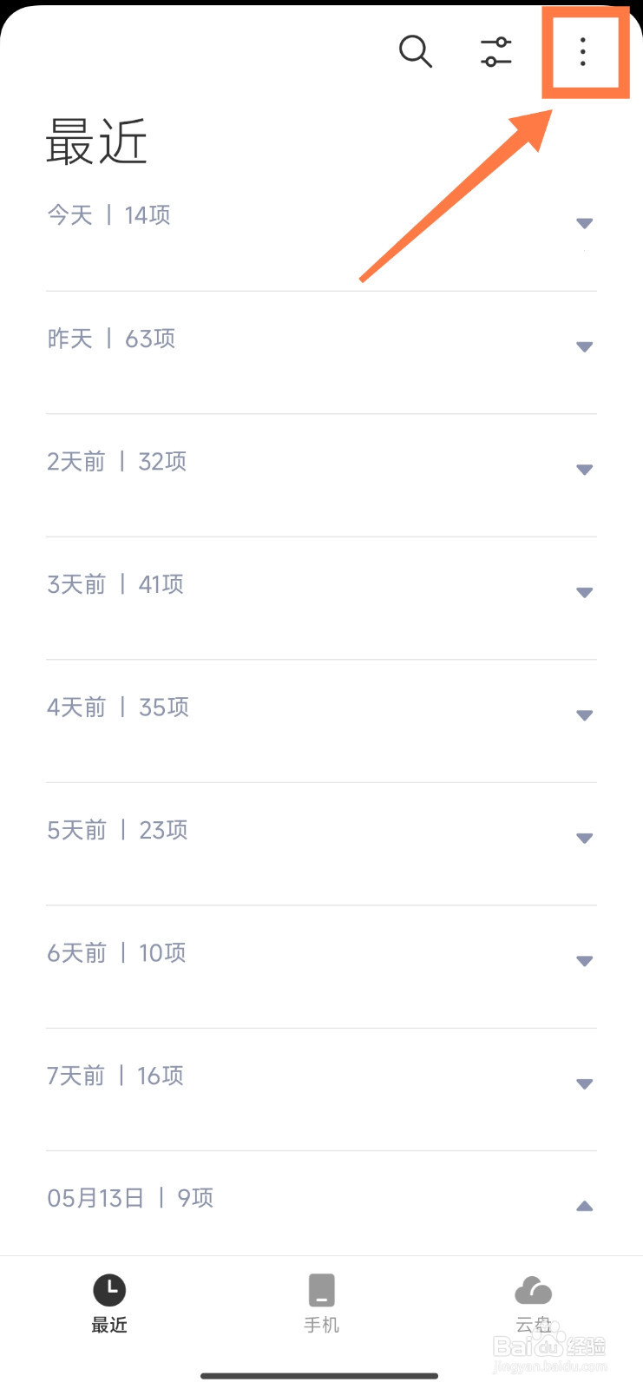
Task: Switch to the 手机 tab label
Action: pyautogui.click(x=321, y=1325)
